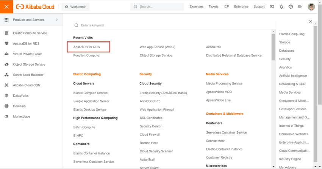
Task: Jump to Industry Engine category
Action: [290, 159]
